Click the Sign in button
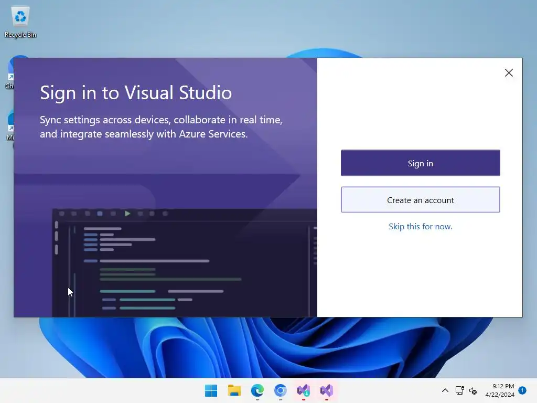This screenshot has width=537, height=403. click(420, 163)
